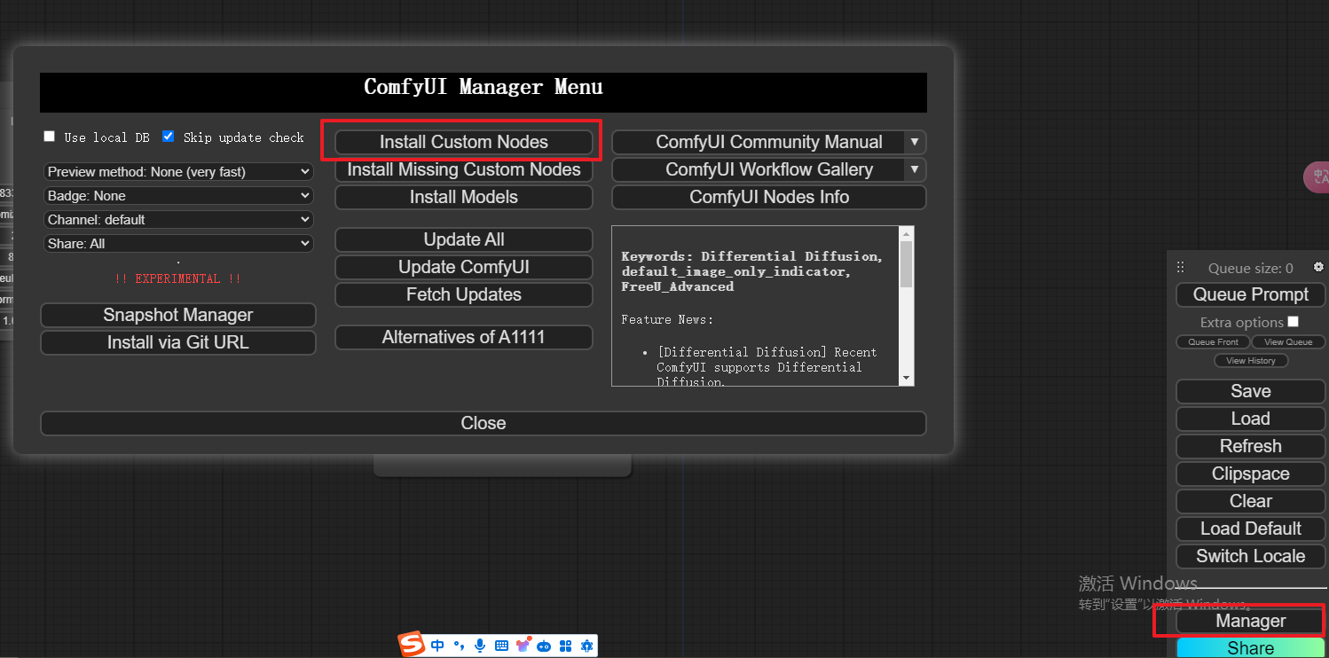Open Sogou input method logo menu
This screenshot has width=1329, height=658.
click(412, 645)
